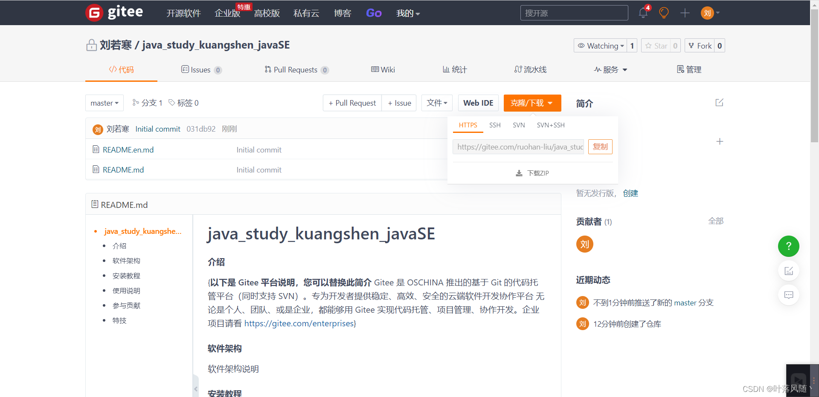Click the floating feedback edit icon
The image size is (819, 397).
click(789, 271)
